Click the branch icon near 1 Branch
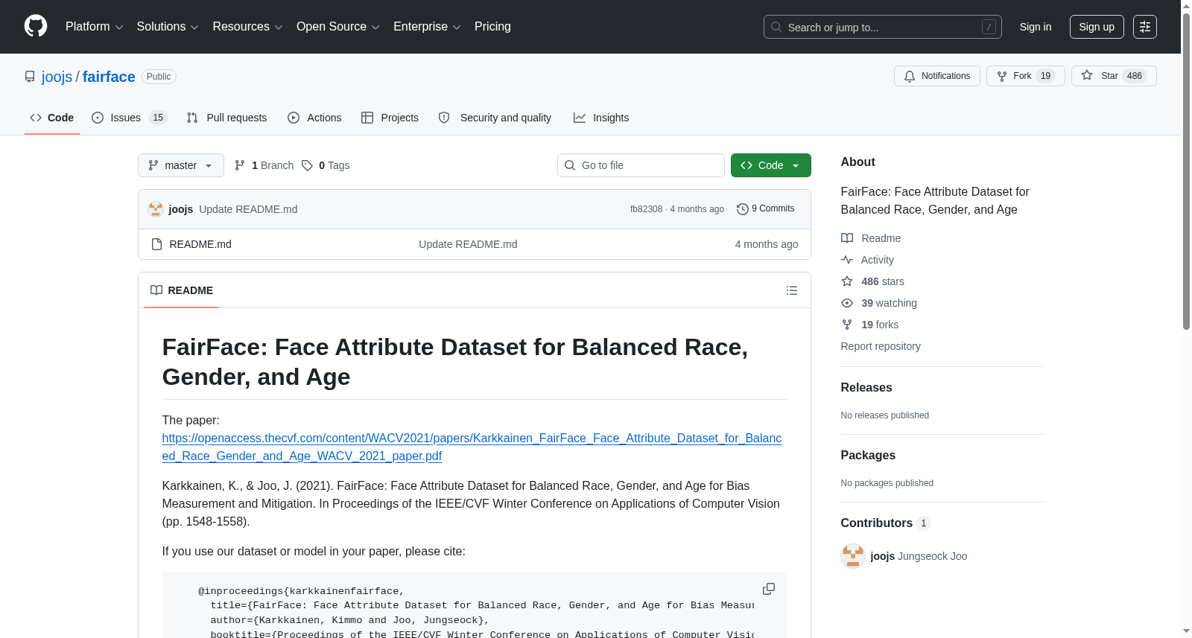The image size is (1192, 638). pos(240,165)
